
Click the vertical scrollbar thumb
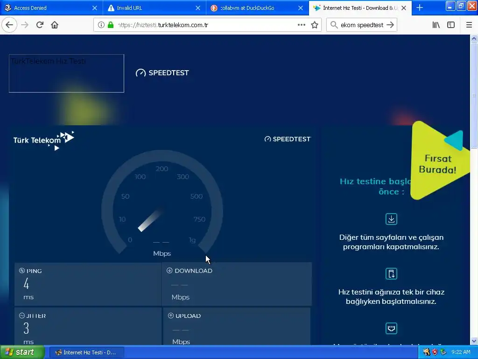(x=474, y=95)
